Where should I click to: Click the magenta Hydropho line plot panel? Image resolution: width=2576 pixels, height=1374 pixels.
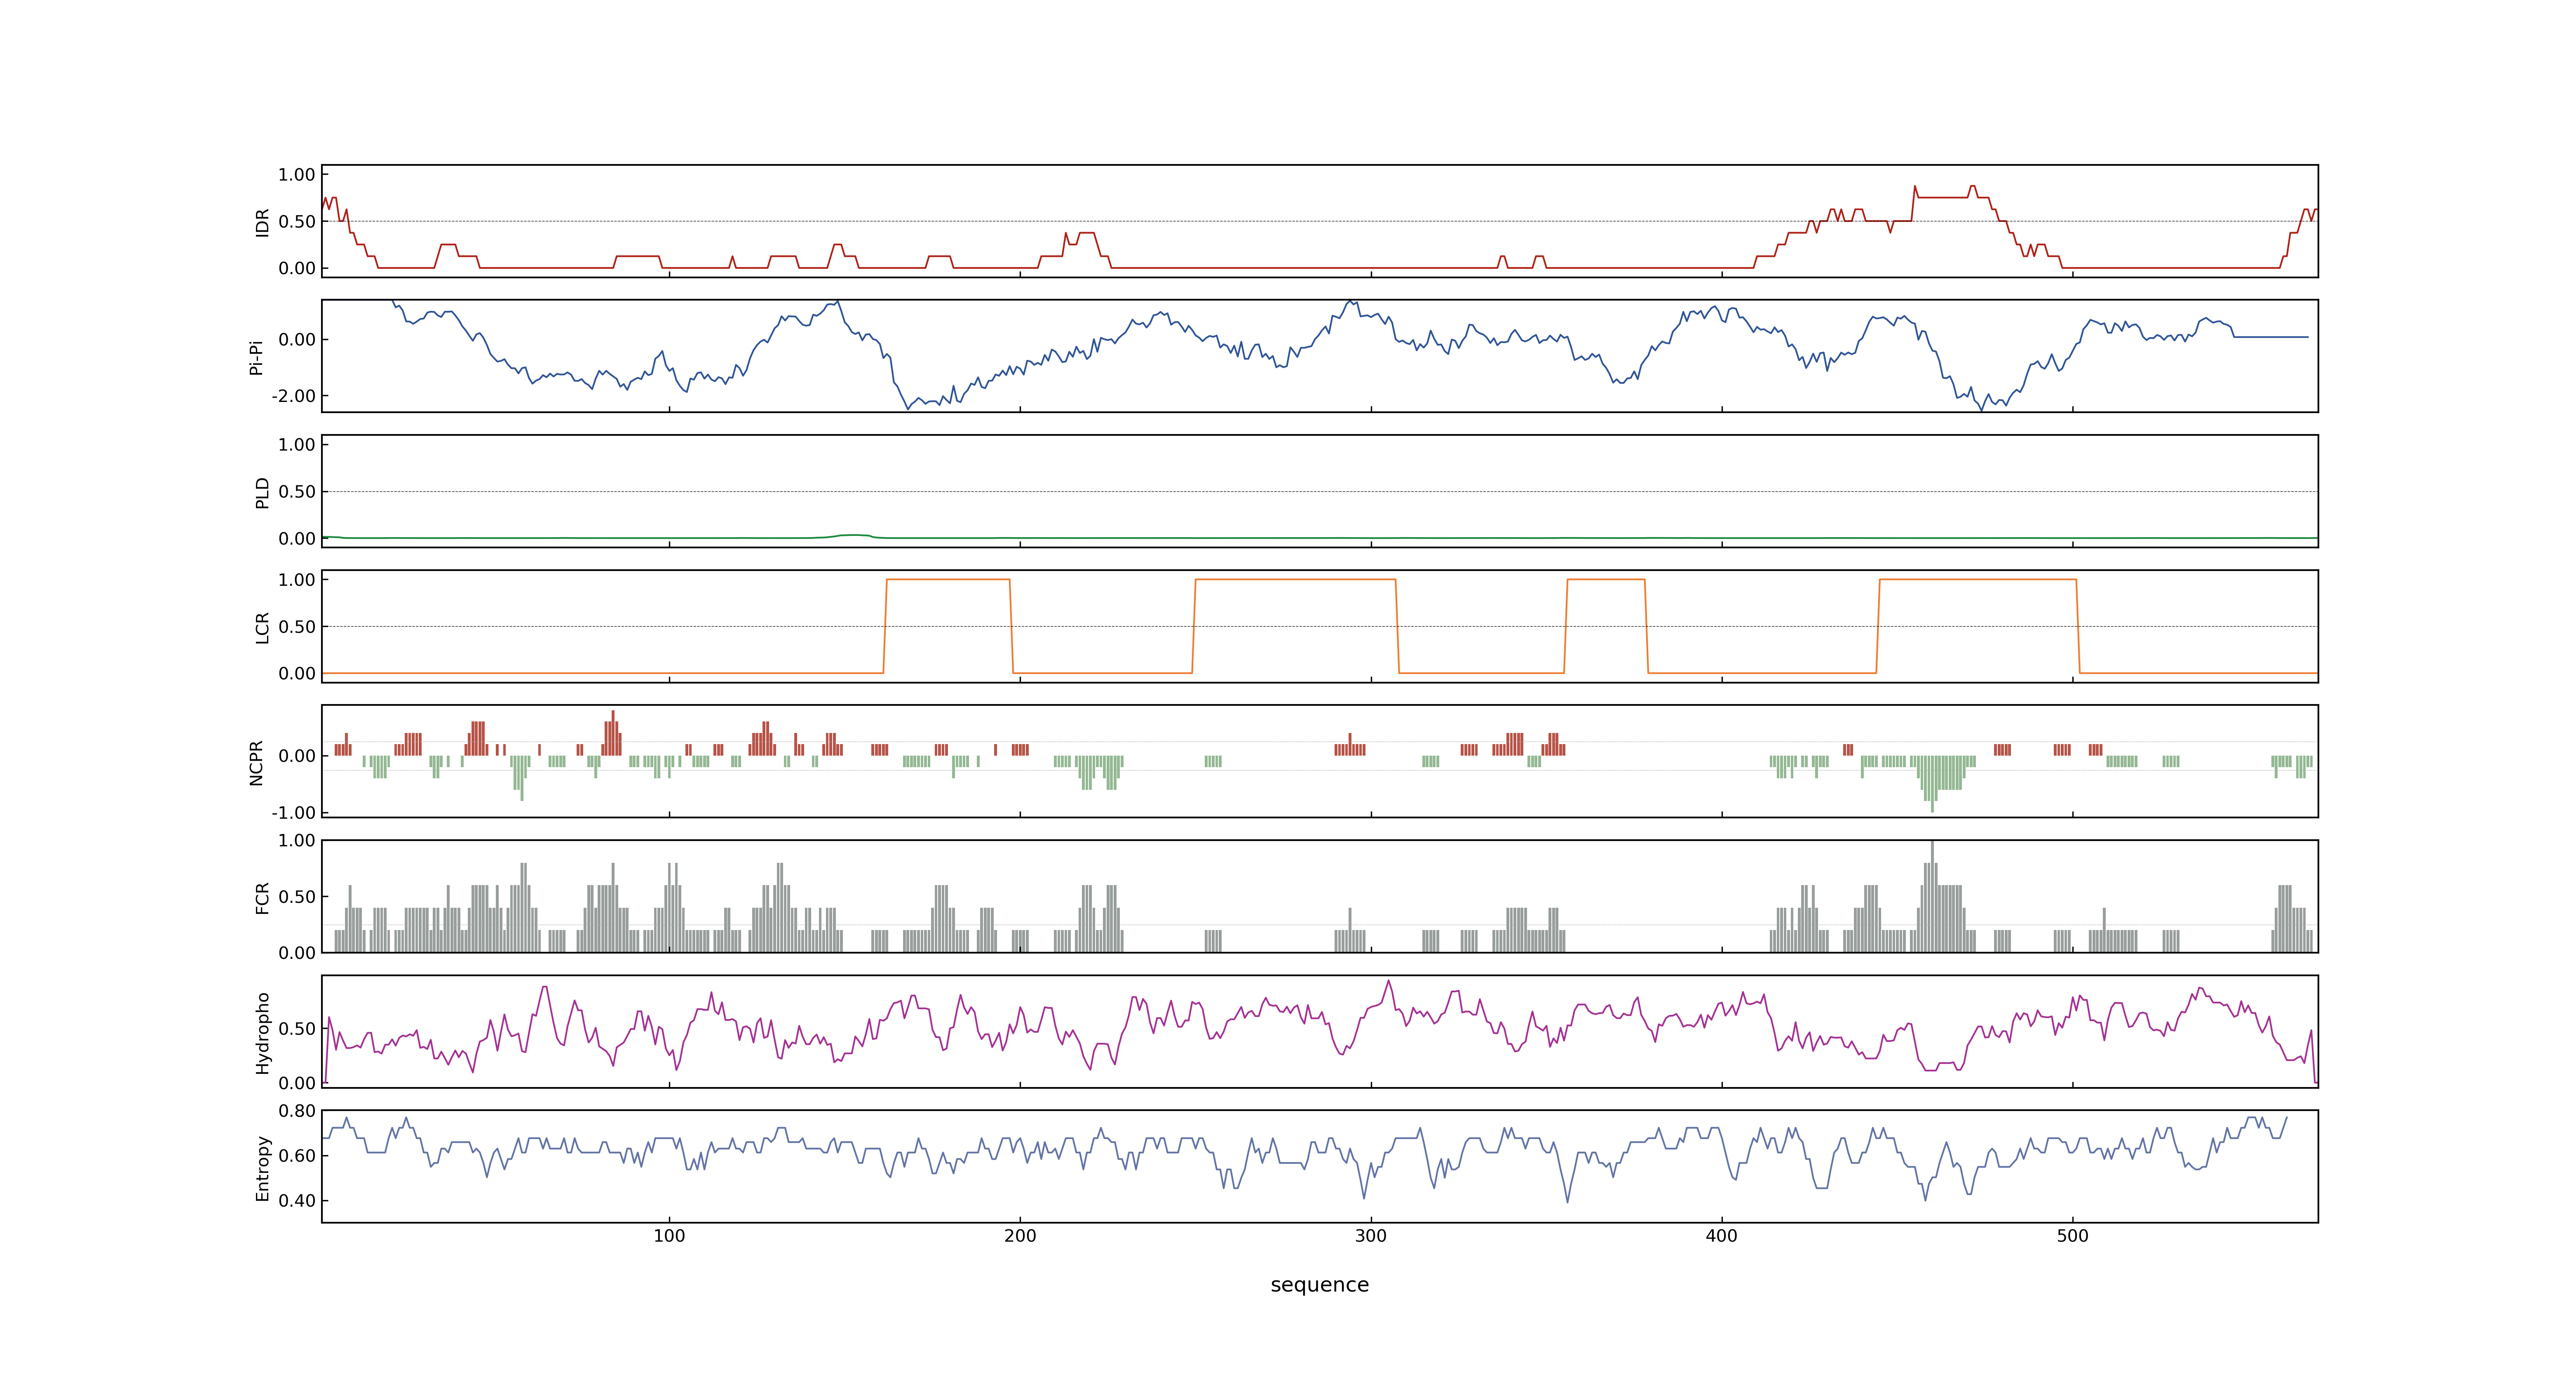(x=1320, y=1031)
